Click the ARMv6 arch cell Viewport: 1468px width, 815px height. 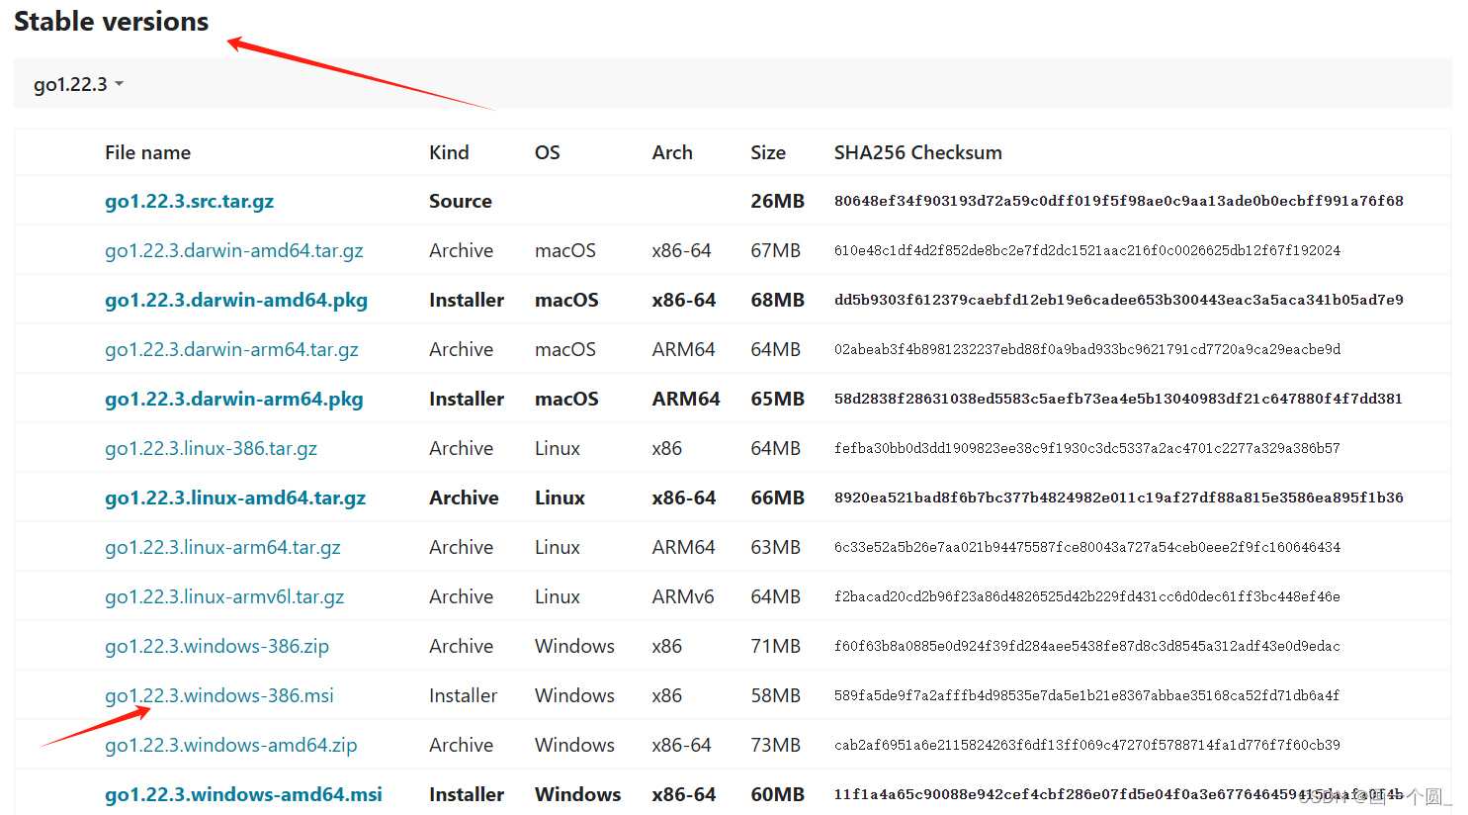[683, 596]
